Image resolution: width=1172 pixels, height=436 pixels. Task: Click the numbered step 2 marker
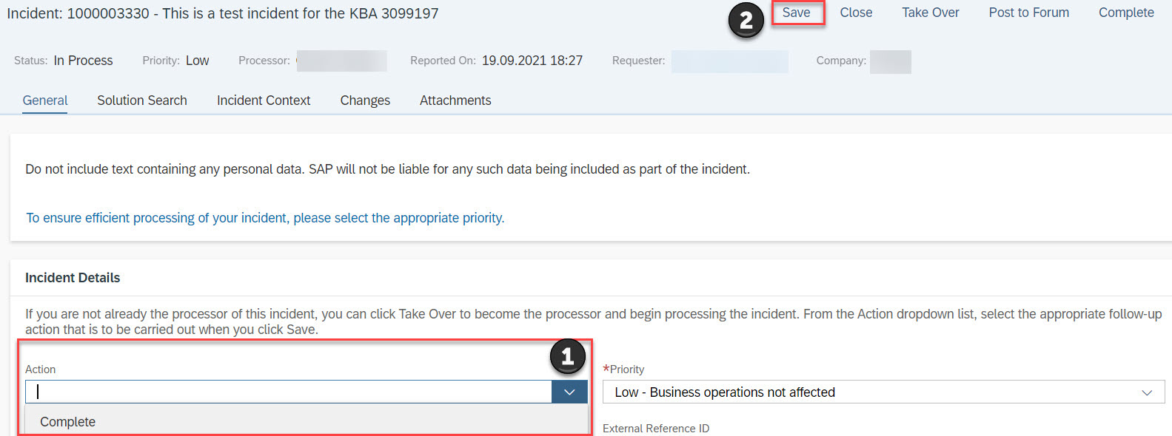[x=746, y=21]
